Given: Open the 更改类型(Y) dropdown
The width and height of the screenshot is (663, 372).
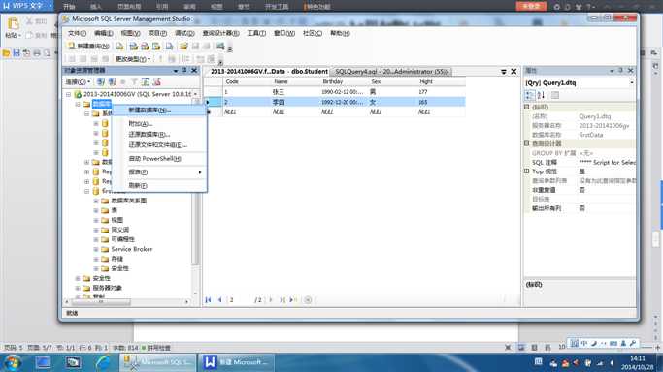Looking at the screenshot, I should 133,59.
